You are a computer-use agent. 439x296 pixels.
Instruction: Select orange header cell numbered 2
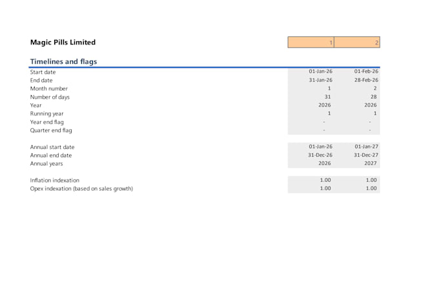[x=357, y=43]
